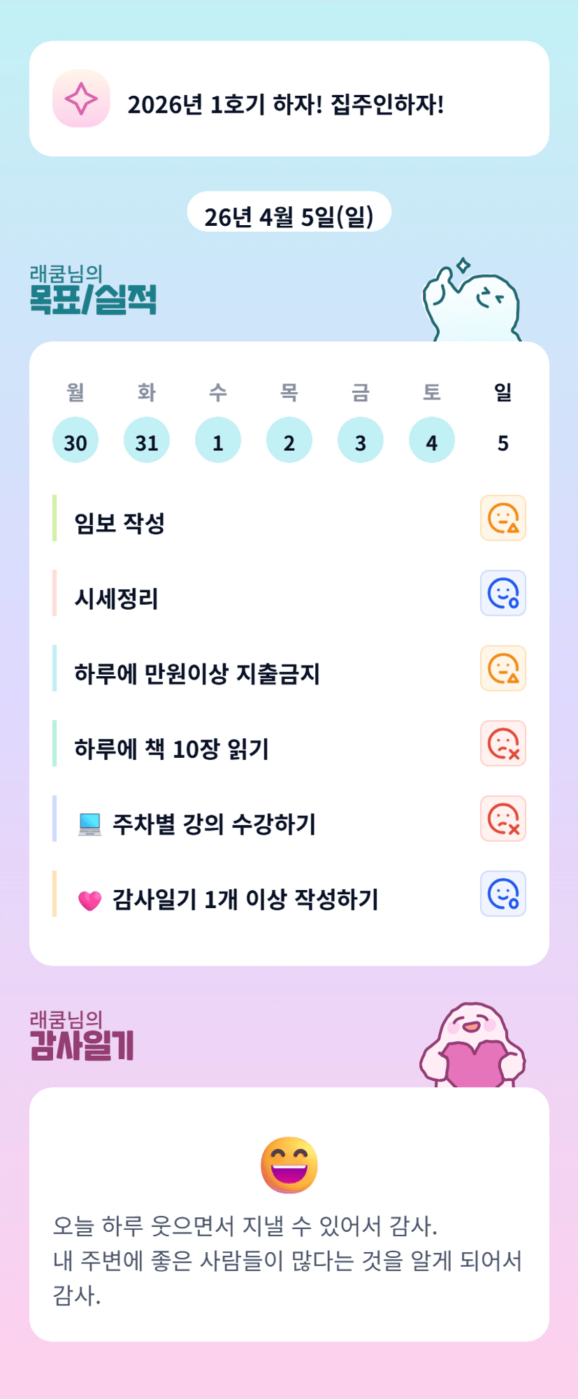Open the gratitude diary entry text
This screenshot has width=578, height=1399.
point(288,1260)
